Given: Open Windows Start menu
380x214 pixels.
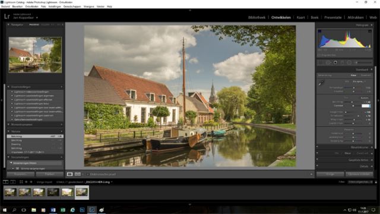Looking at the screenshot, I should pos(5,210).
